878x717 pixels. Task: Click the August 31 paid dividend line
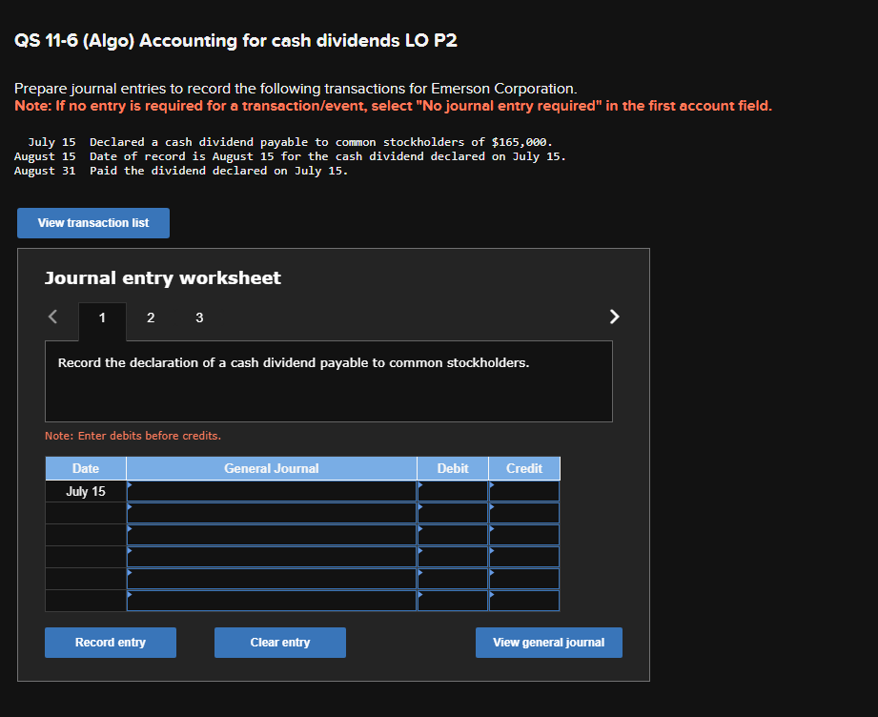[x=181, y=171]
